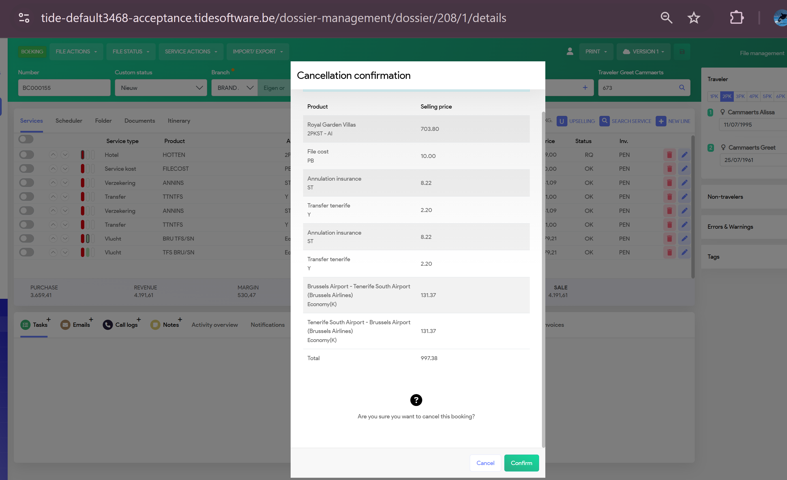Viewport: 787px width, 480px height.
Task: Click edit pencil icon on FILECOST row
Action: pyautogui.click(x=684, y=168)
